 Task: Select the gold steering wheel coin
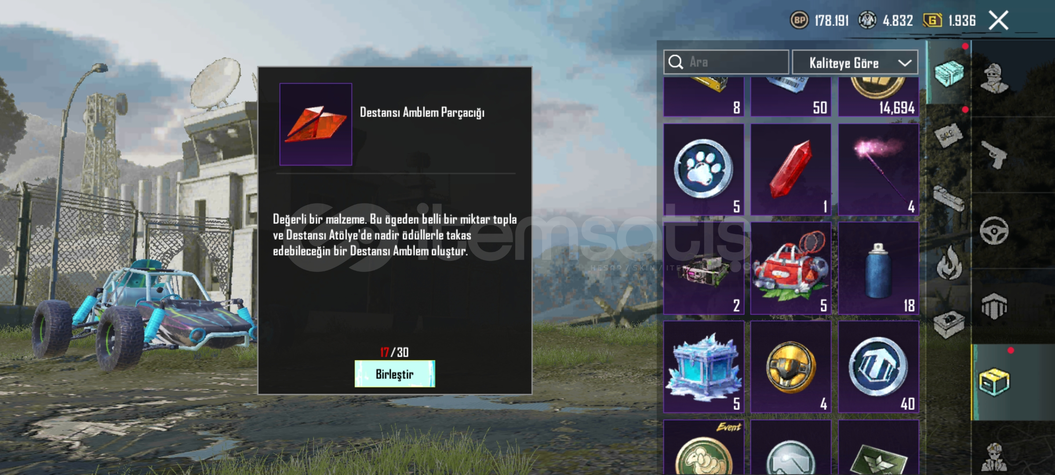click(791, 367)
